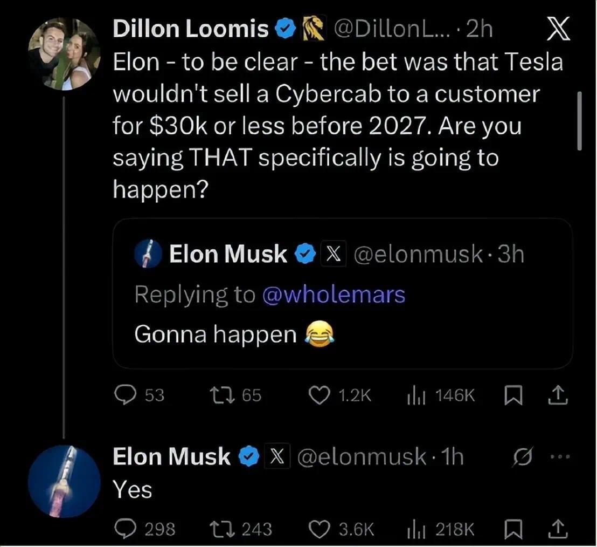Open Dillon Loomis's profile picture
Image resolution: width=597 pixels, height=547 pixels.
tap(64, 53)
